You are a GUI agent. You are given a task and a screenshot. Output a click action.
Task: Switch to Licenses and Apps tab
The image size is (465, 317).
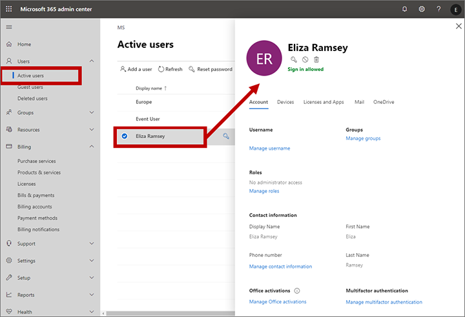[x=324, y=102]
